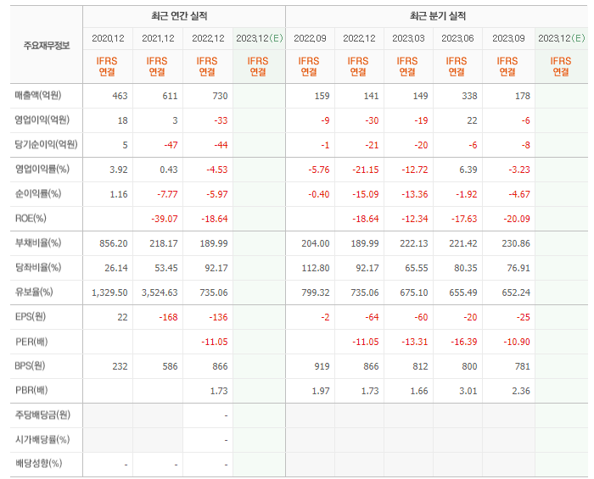
Task: Click the 매출액 value 730
Action: tap(220, 96)
